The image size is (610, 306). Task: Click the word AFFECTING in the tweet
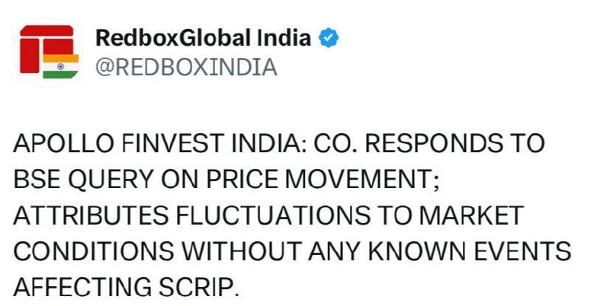(82, 288)
